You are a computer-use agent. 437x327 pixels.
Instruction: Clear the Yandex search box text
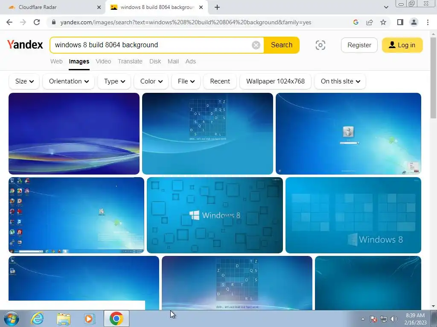click(x=256, y=45)
